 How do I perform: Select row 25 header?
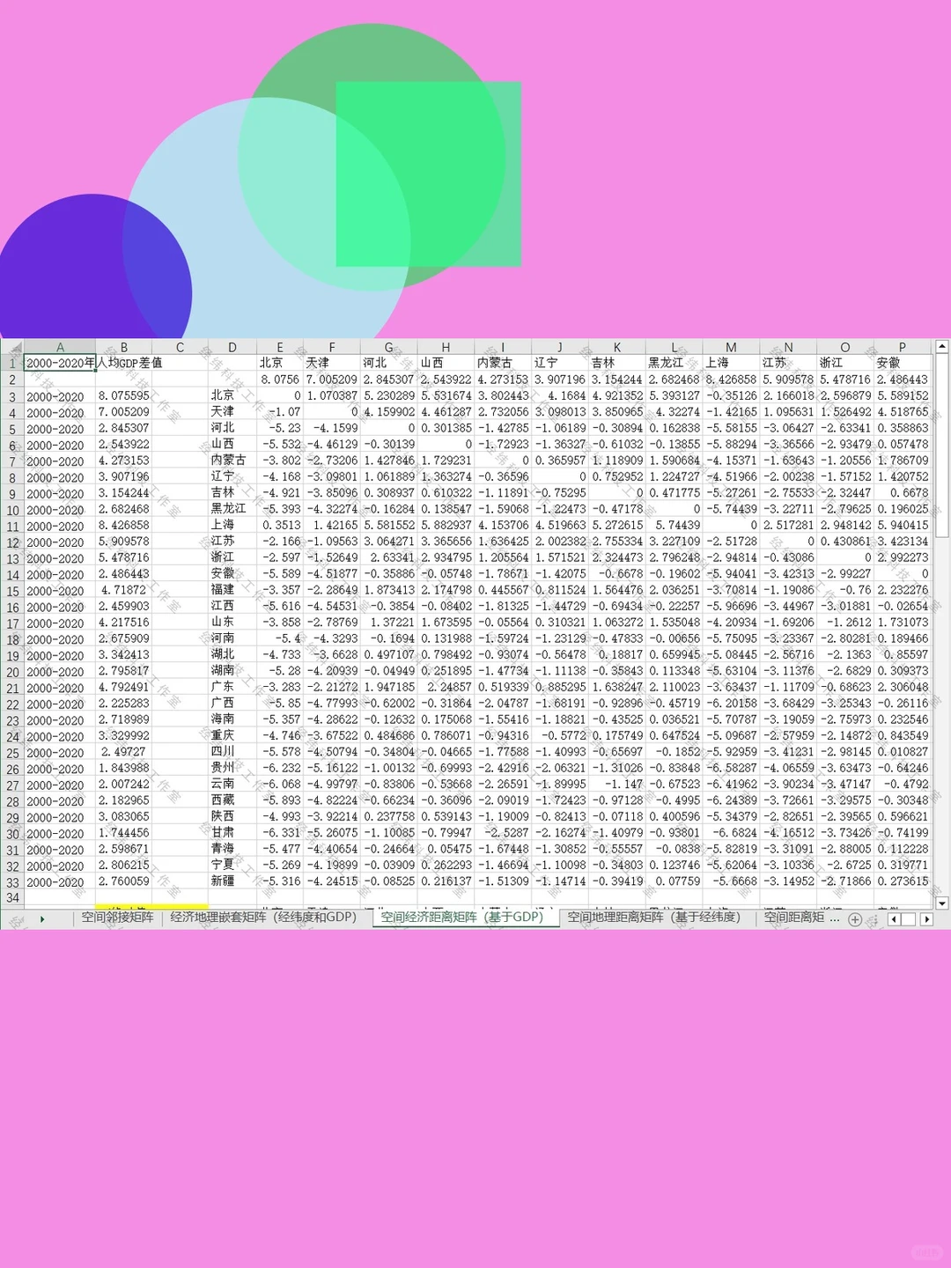12,753
